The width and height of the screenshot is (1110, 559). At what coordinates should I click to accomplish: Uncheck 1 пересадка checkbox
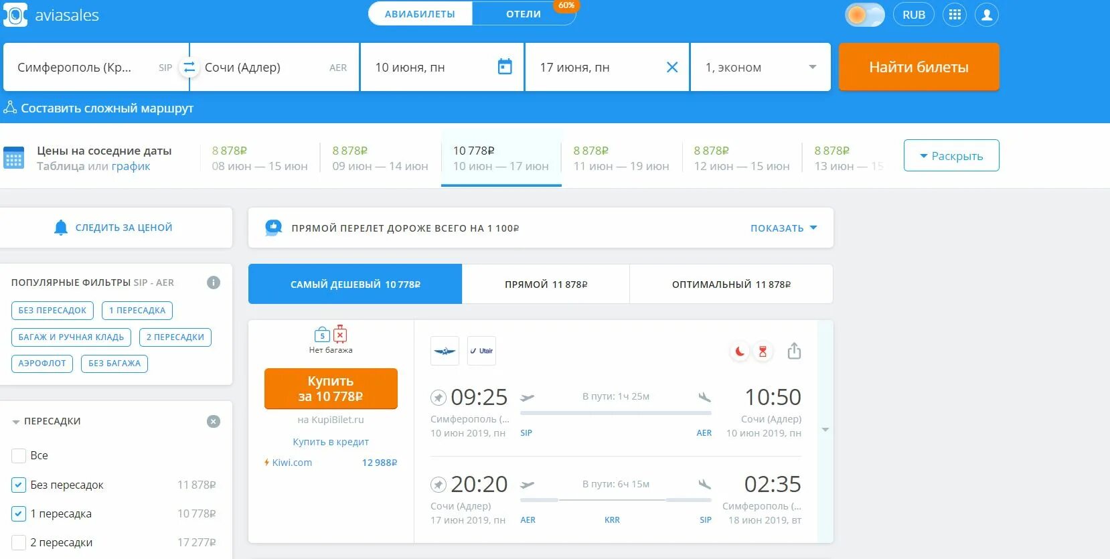click(19, 513)
